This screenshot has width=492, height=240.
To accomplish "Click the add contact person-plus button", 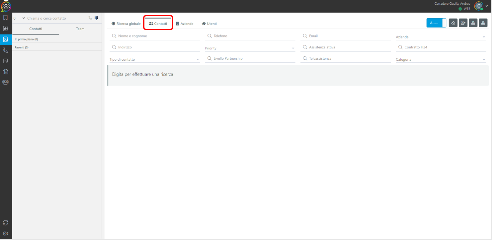I will click(x=463, y=23).
